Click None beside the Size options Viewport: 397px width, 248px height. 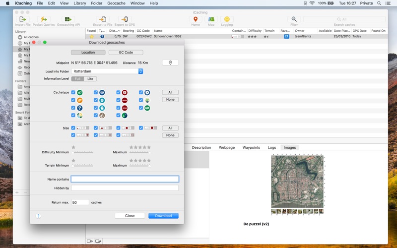(x=170, y=135)
